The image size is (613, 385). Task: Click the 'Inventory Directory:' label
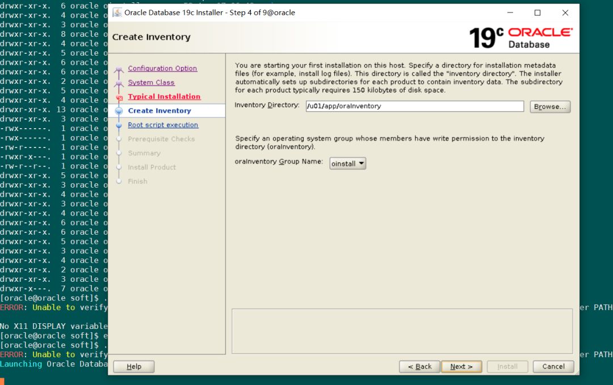pyautogui.click(x=267, y=105)
